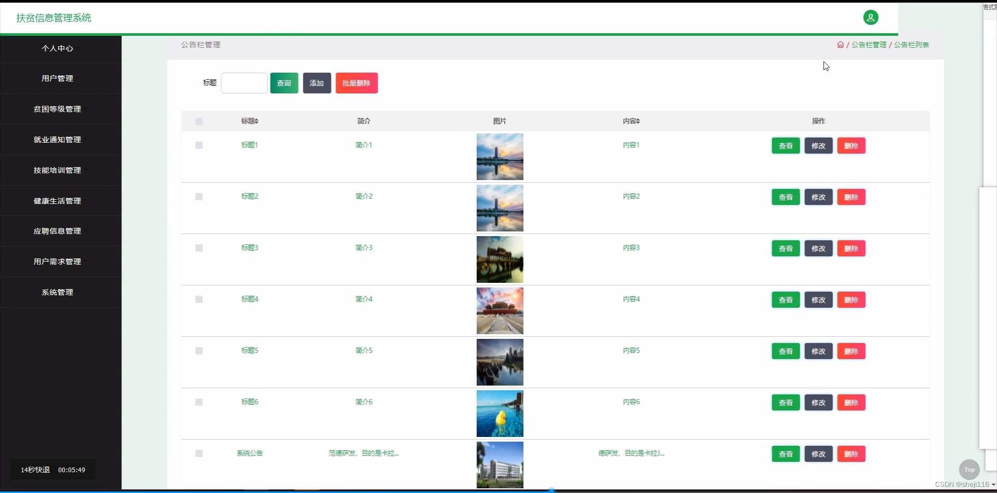Open 系统管理 from the sidebar

tap(57, 292)
